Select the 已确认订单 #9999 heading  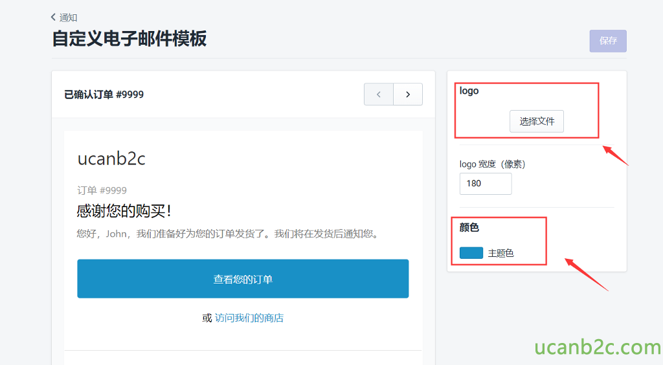104,94
